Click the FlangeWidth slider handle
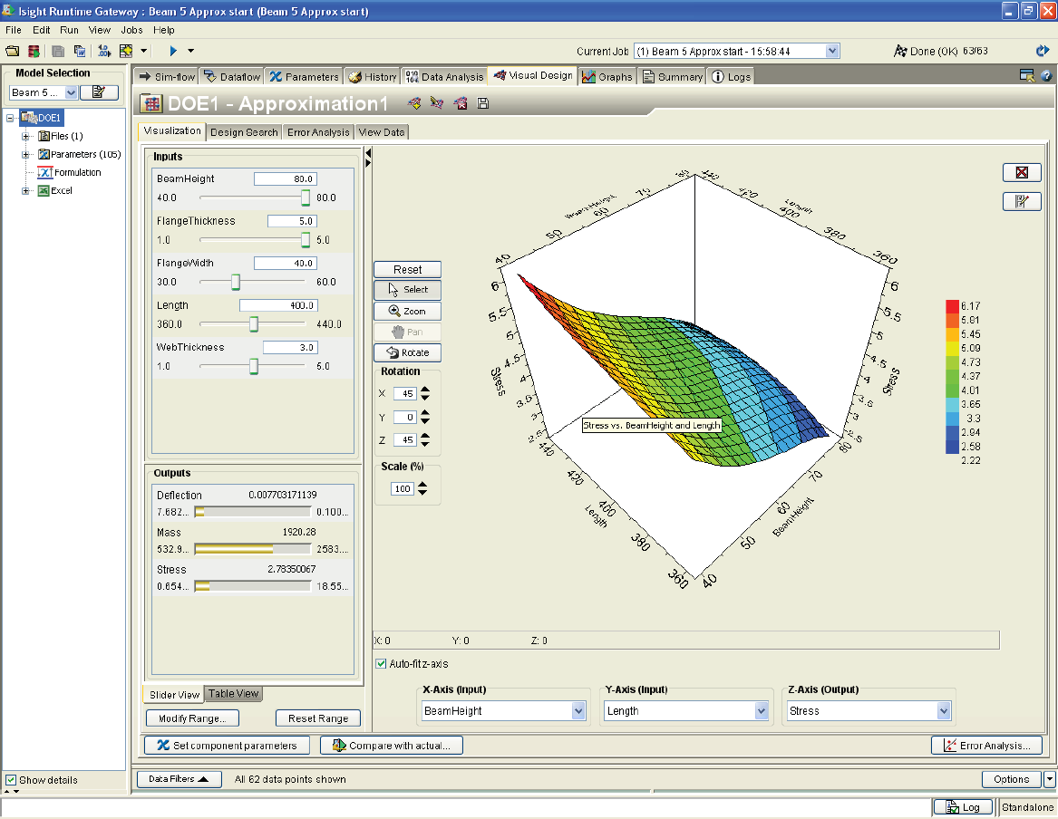The height and width of the screenshot is (819, 1058). pyautogui.click(x=236, y=282)
